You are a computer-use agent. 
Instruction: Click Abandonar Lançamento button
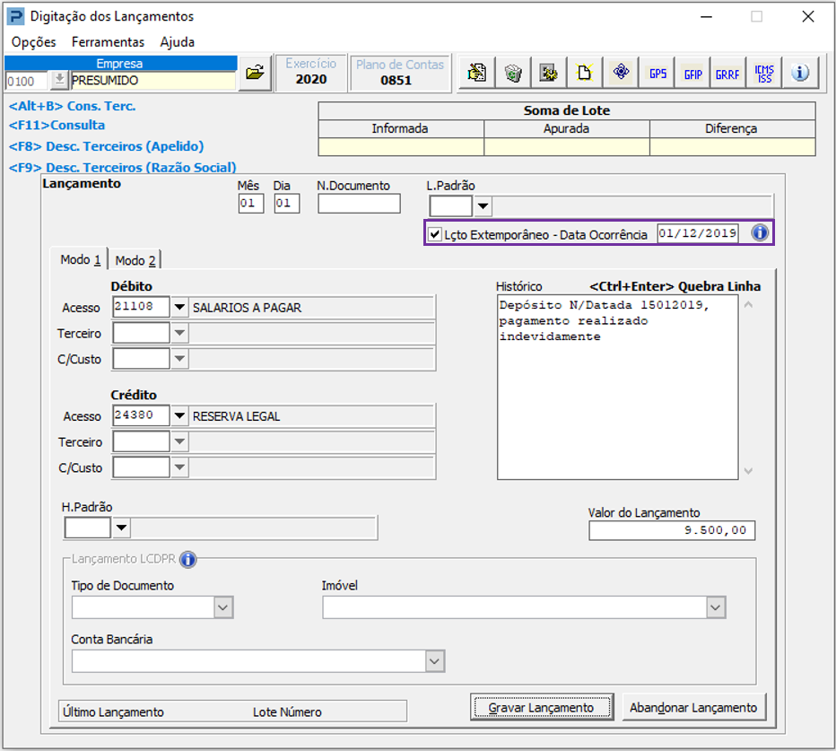[x=693, y=707]
